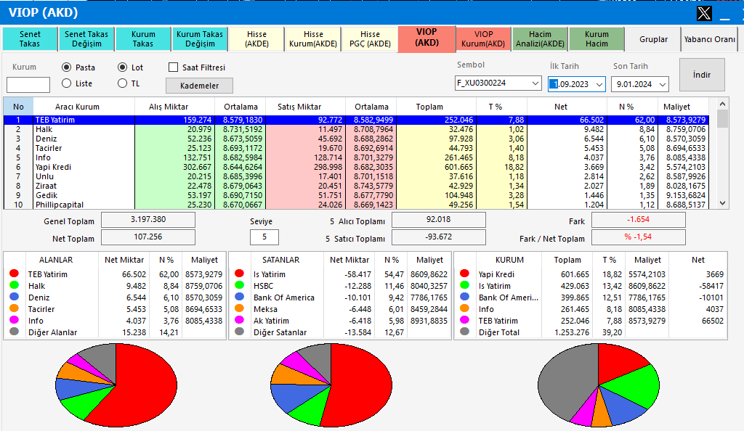Open Hacim Analizi(AKDE) tab
The image size is (744, 431).
click(540, 39)
